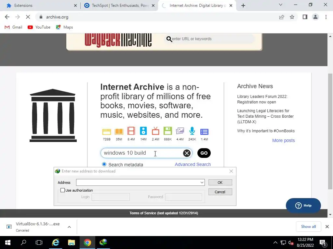Click the Wayback Machine logo
The image size is (333, 249).
[118, 40]
